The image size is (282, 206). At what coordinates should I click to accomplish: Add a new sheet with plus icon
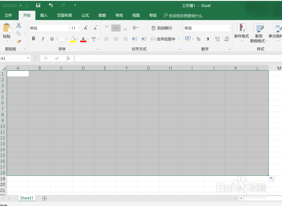(x=45, y=198)
